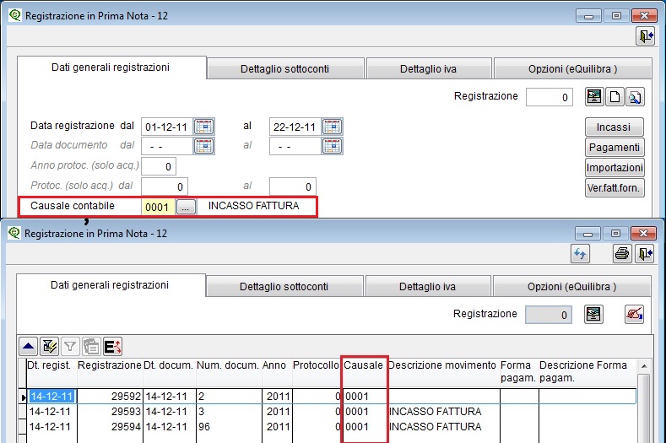Click edit checklist icon in grid toolbar

pos(49,347)
